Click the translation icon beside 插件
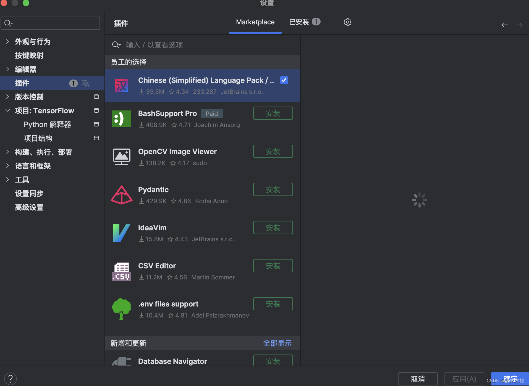 click(85, 83)
